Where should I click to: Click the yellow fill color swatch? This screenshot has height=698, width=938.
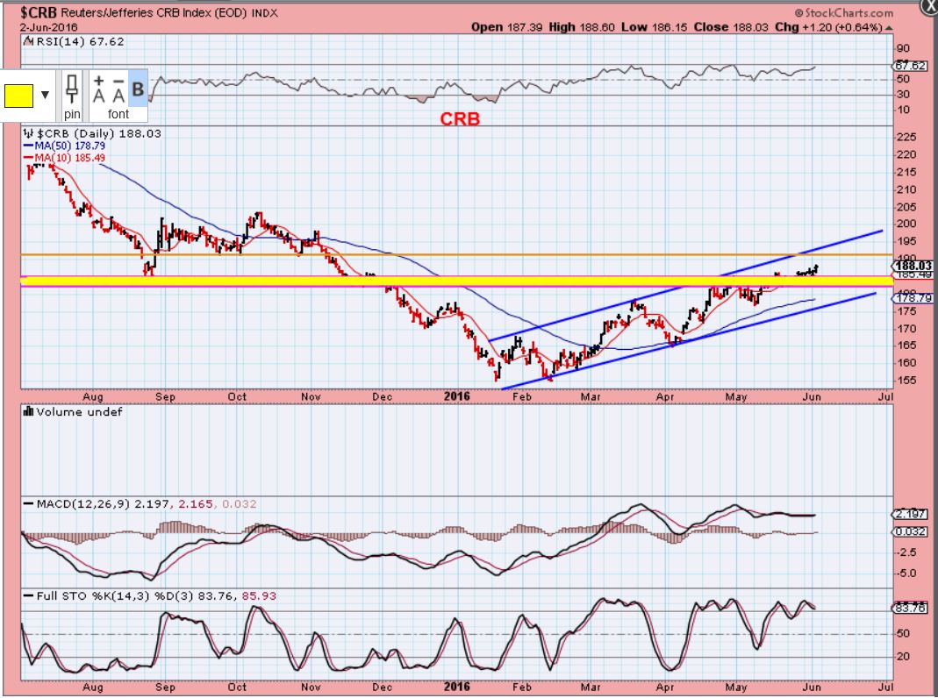(18, 96)
